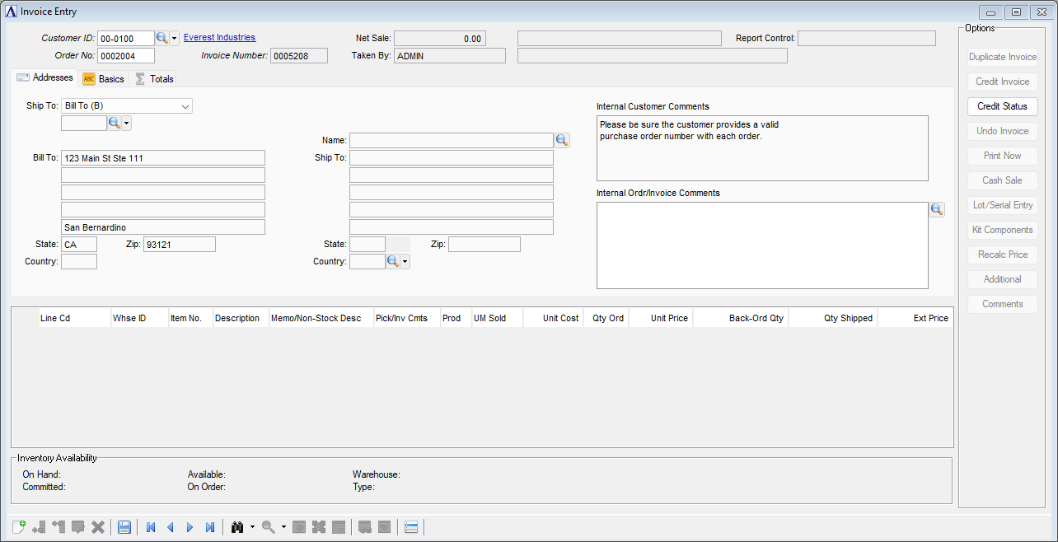
Task: Expand the binoculars find dropdown arrow
Action: (x=252, y=527)
